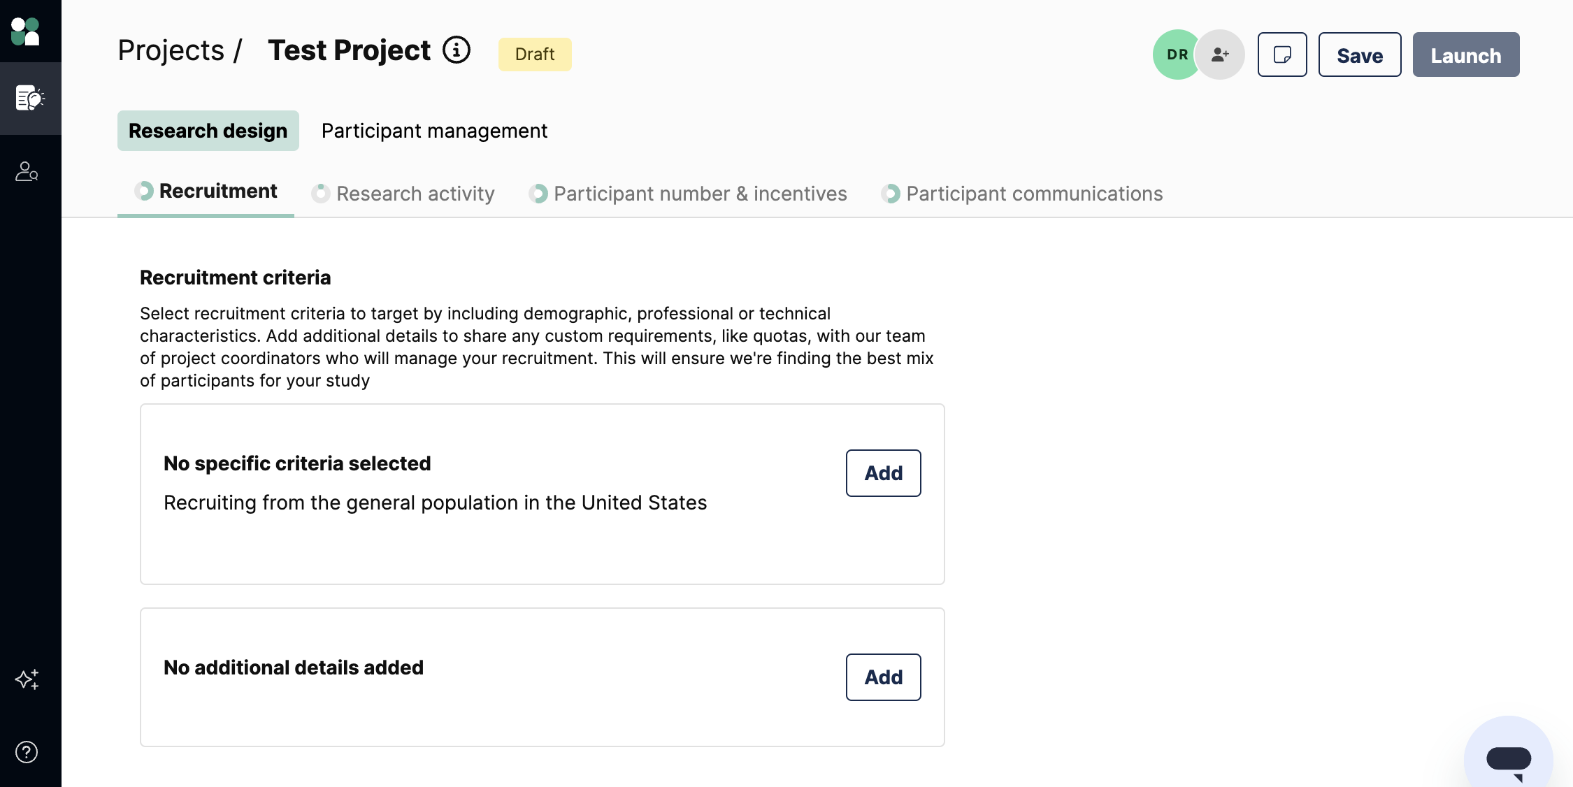The width and height of the screenshot is (1573, 787).
Task: Click the Recruitment progress indicator icon
Action: click(144, 191)
